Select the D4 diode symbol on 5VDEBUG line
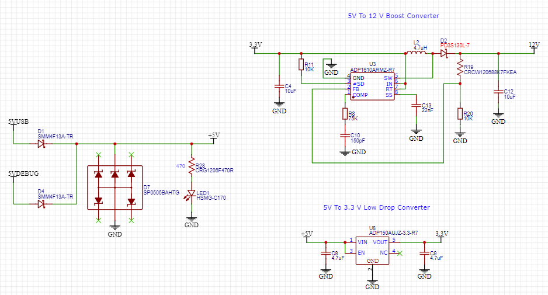Viewport: 548px width, 295px height. pos(41,204)
